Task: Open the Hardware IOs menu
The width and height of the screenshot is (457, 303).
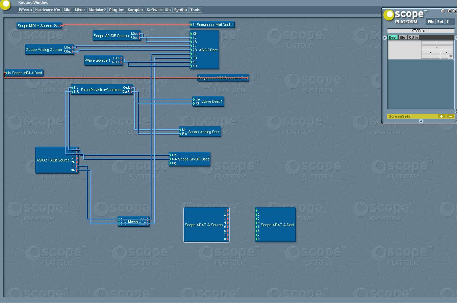Action: [48, 10]
